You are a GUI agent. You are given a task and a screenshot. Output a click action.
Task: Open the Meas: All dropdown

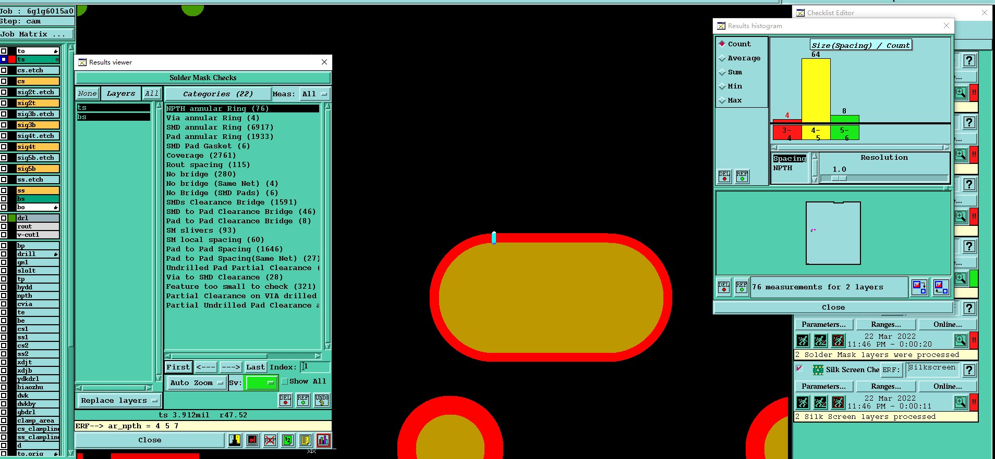pyautogui.click(x=314, y=94)
